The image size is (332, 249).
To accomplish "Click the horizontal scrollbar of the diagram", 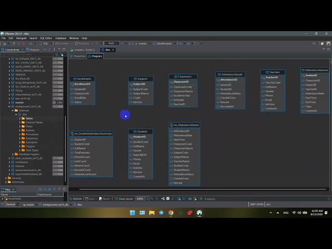I will tap(203, 189).
